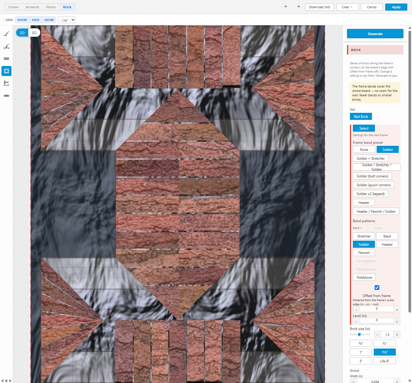
Task: Increase Offset from frame with the plus
Action: click(397, 310)
